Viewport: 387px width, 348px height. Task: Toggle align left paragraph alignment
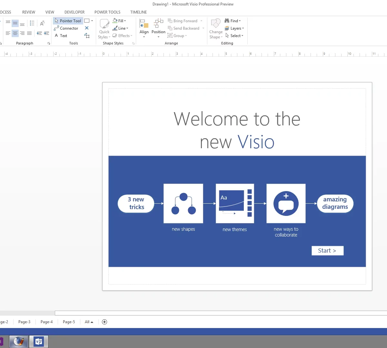[8, 33]
